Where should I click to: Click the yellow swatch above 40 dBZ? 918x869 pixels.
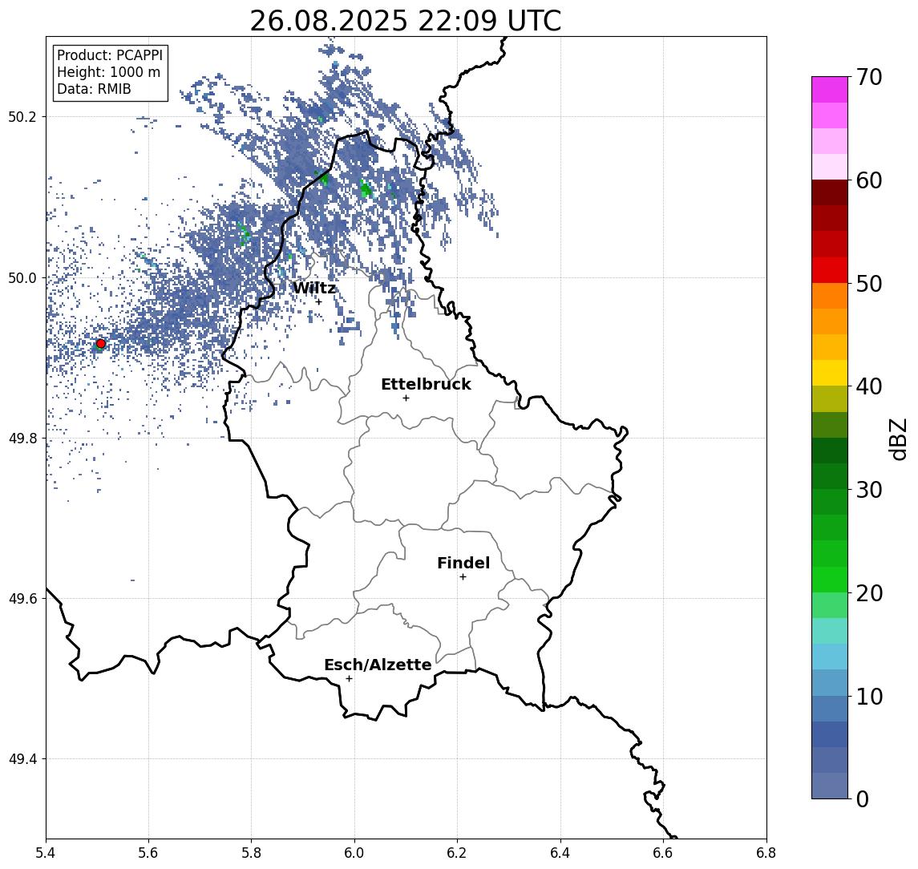(830, 374)
